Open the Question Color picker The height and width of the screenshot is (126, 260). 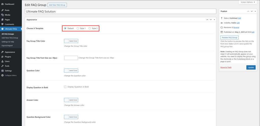click(x=71, y=70)
